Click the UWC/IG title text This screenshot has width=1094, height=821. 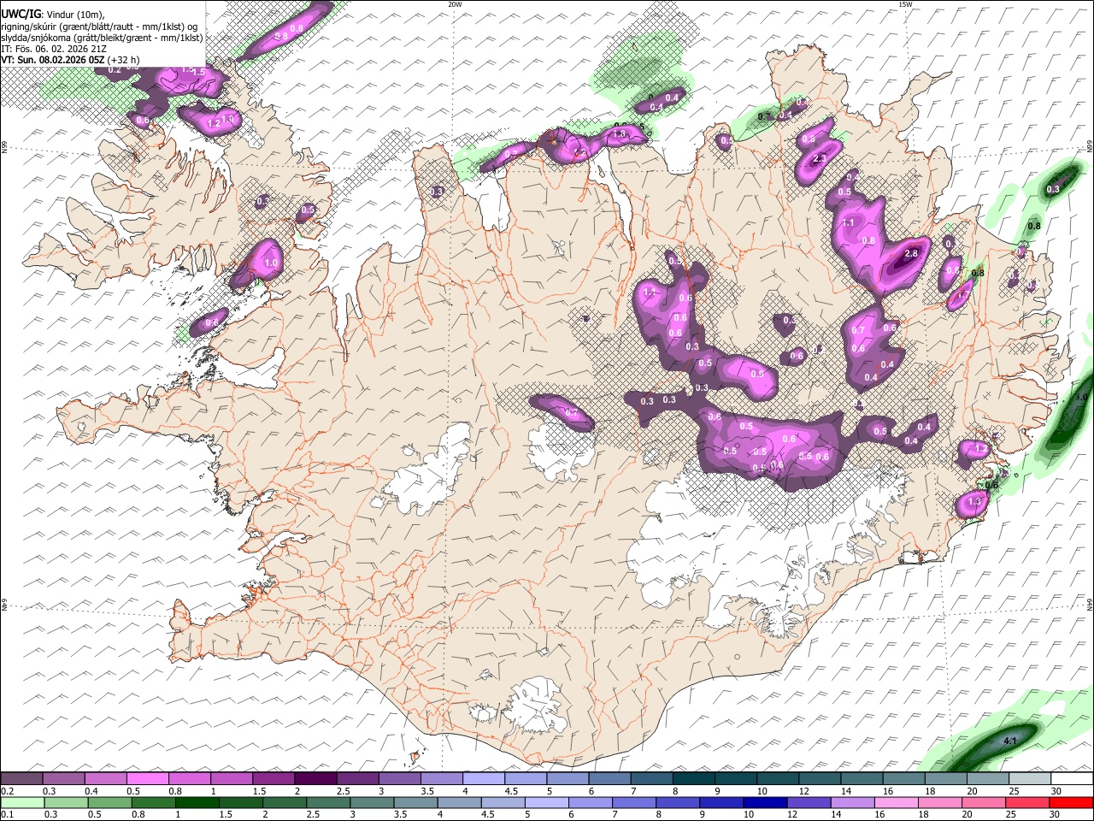21,14
